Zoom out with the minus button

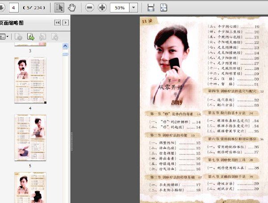(90, 8)
